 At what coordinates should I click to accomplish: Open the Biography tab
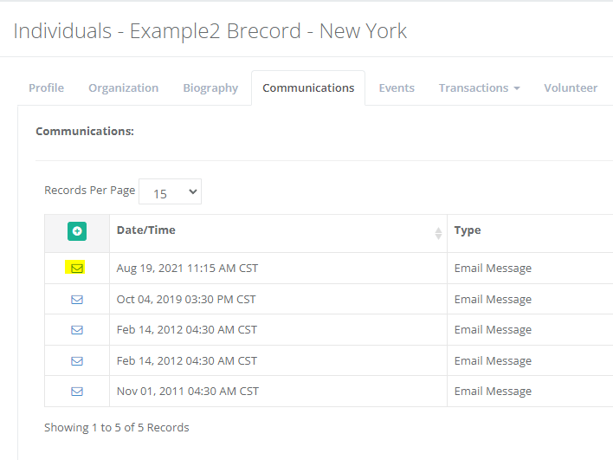point(210,88)
